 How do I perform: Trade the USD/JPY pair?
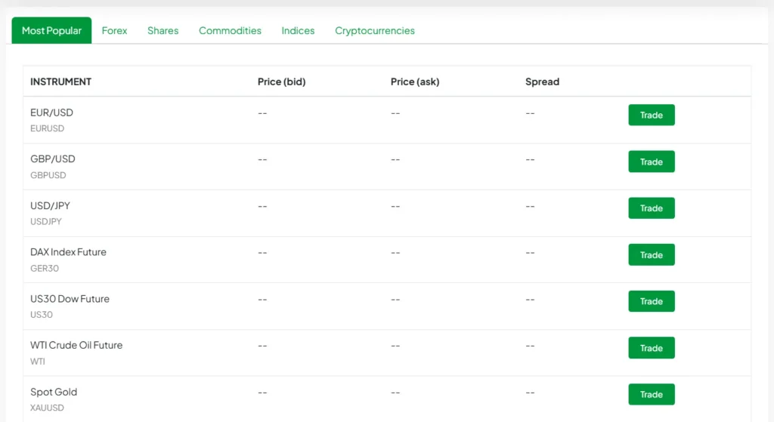coord(651,208)
